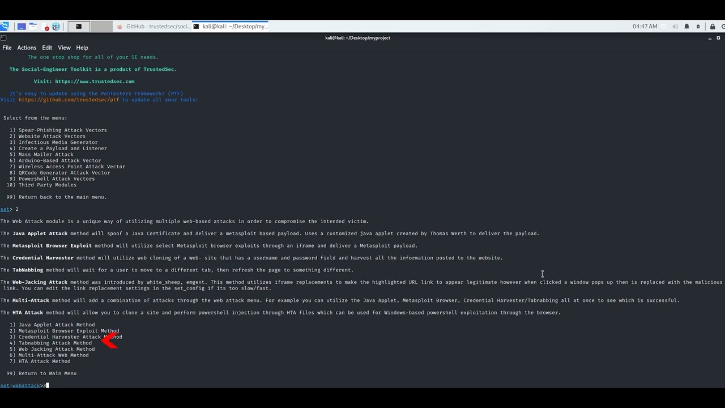Click bold 'Metasploit Browser Exploit' heading
This screenshot has width=725, height=408.
coord(52,246)
